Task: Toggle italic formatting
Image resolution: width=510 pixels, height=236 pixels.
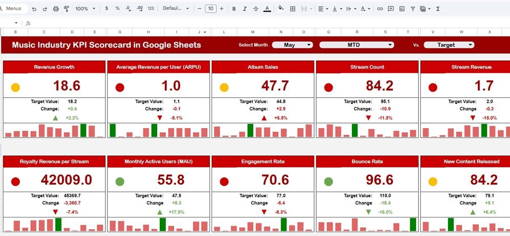Action: pos(245,8)
